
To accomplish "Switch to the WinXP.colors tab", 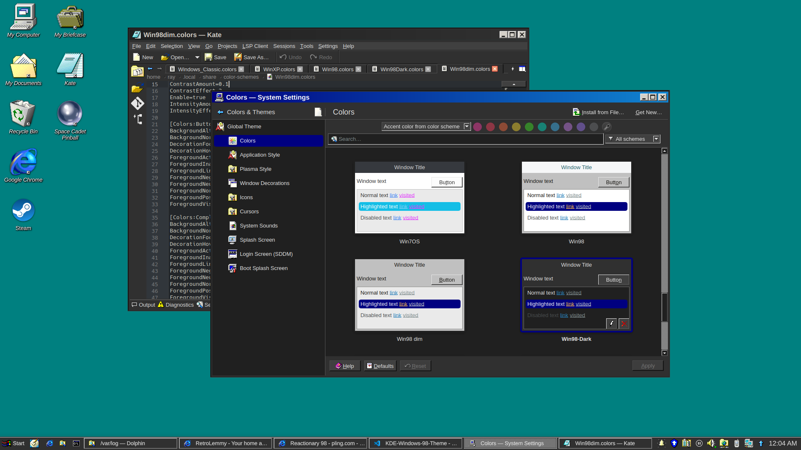I will (278, 69).
